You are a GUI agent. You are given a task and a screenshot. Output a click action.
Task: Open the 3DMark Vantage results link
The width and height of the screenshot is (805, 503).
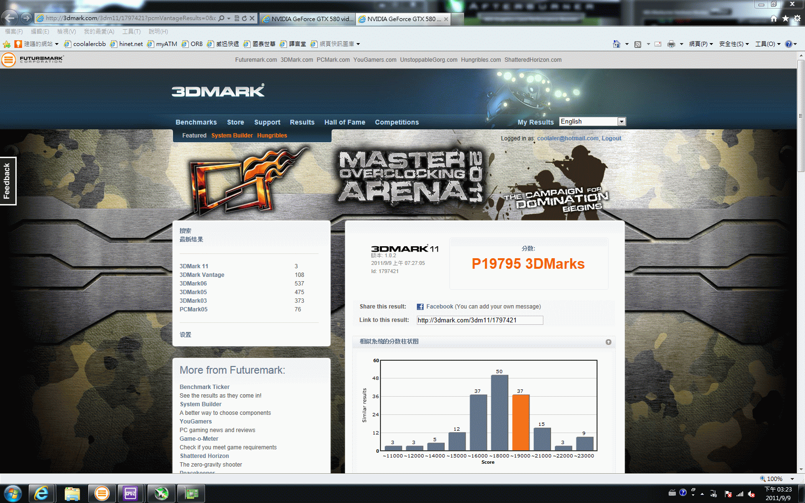(202, 275)
